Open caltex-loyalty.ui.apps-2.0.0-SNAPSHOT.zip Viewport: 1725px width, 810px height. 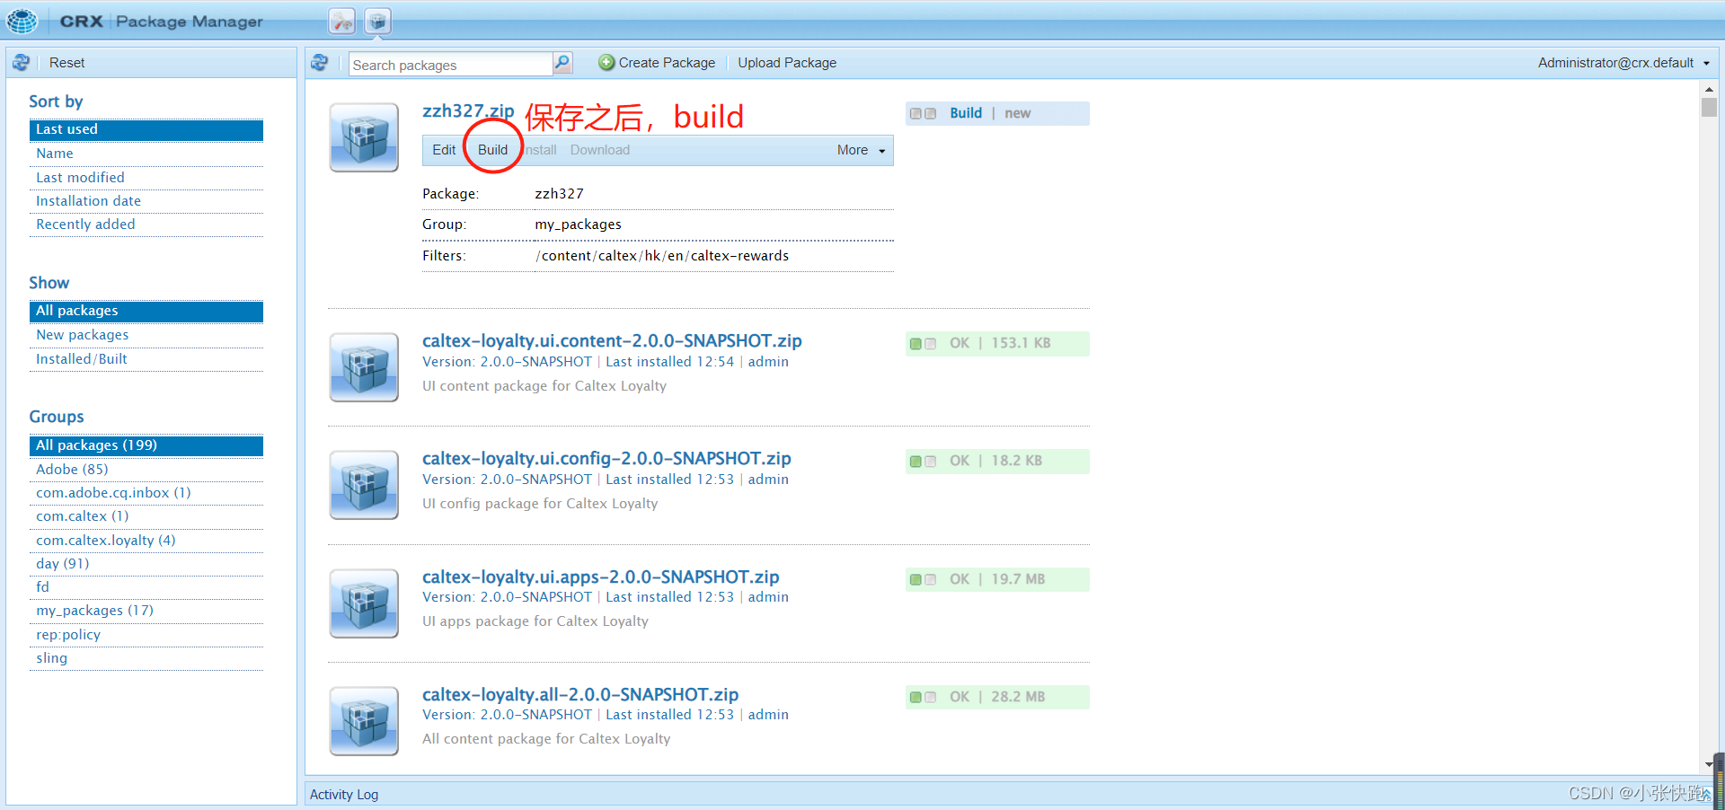600,577
